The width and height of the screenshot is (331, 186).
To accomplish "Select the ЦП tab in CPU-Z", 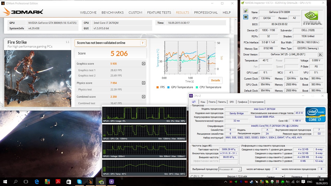I will click(x=194, y=102).
